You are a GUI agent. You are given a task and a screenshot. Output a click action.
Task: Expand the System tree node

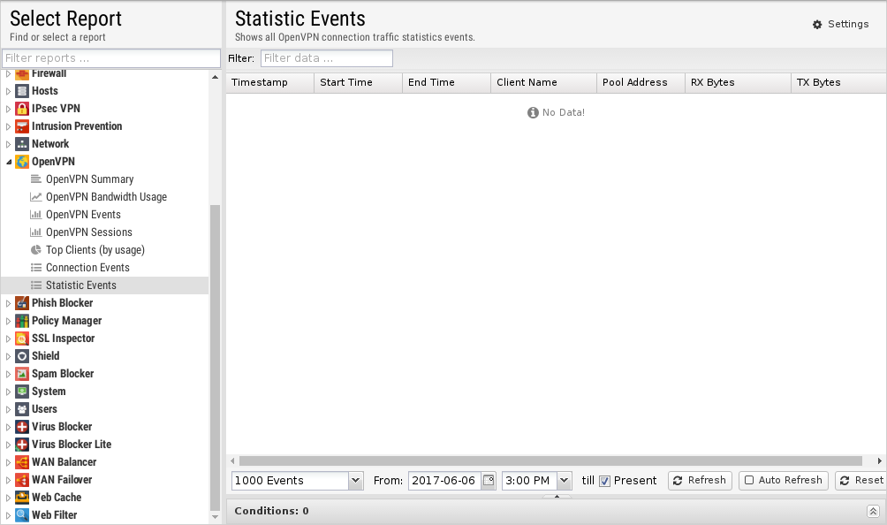(x=9, y=392)
